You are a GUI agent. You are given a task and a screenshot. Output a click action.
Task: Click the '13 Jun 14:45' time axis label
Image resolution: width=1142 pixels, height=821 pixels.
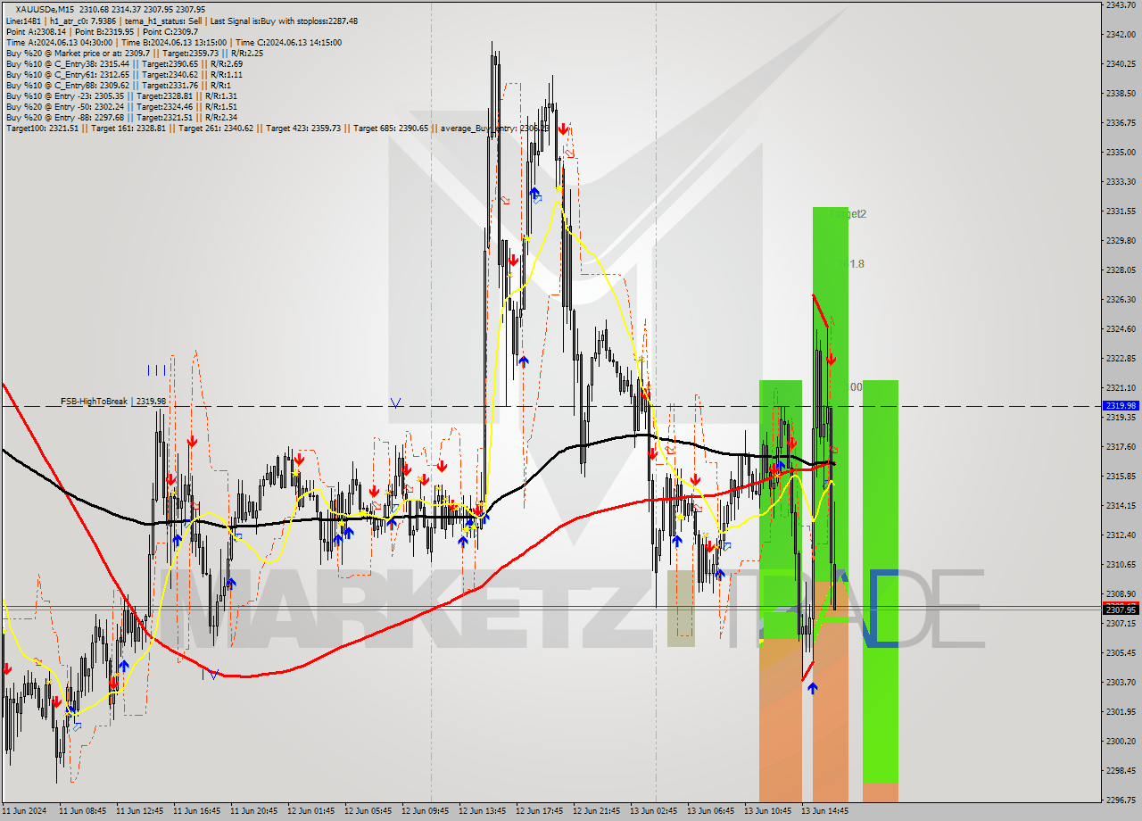point(823,811)
